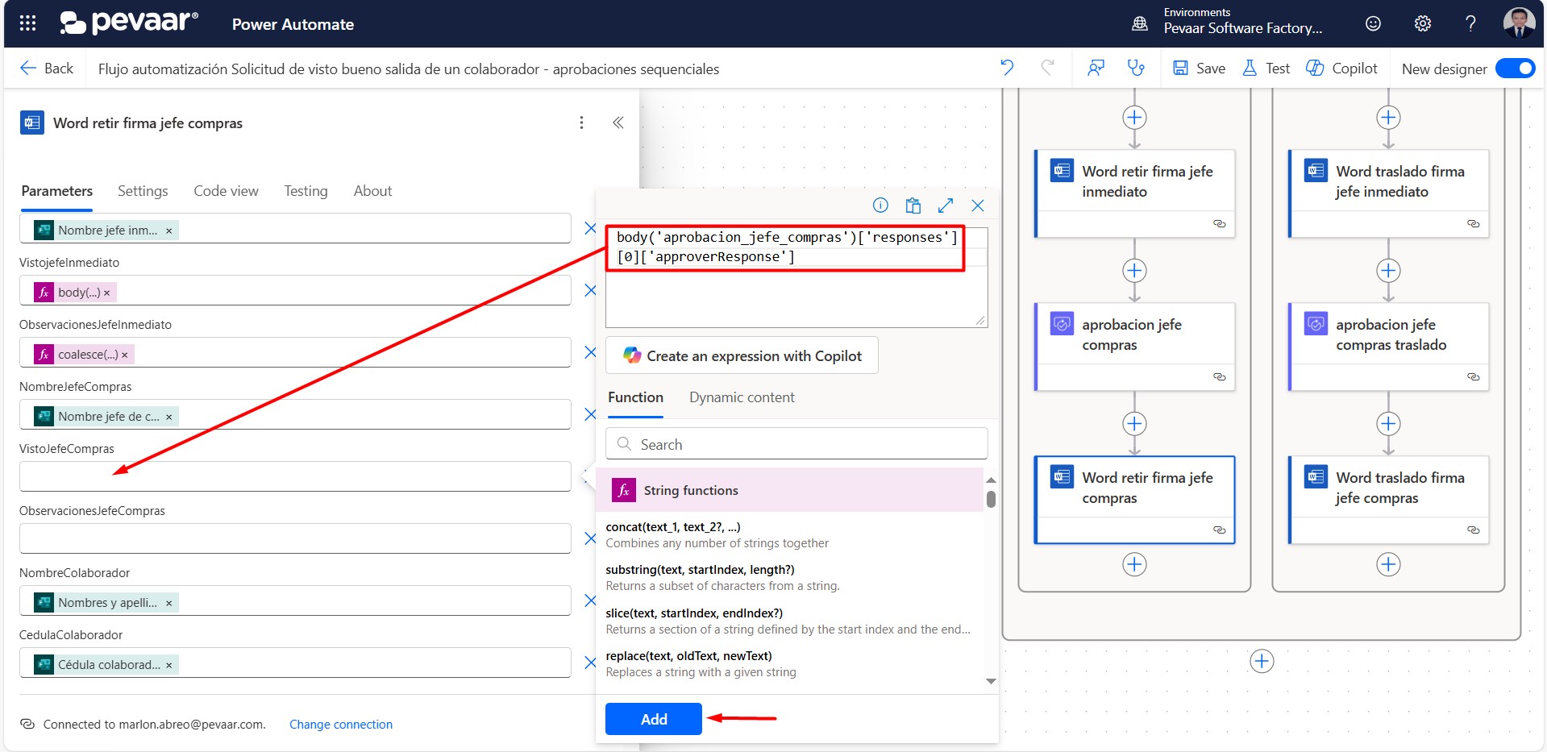
Task: Click the Test button
Action: (x=1266, y=69)
